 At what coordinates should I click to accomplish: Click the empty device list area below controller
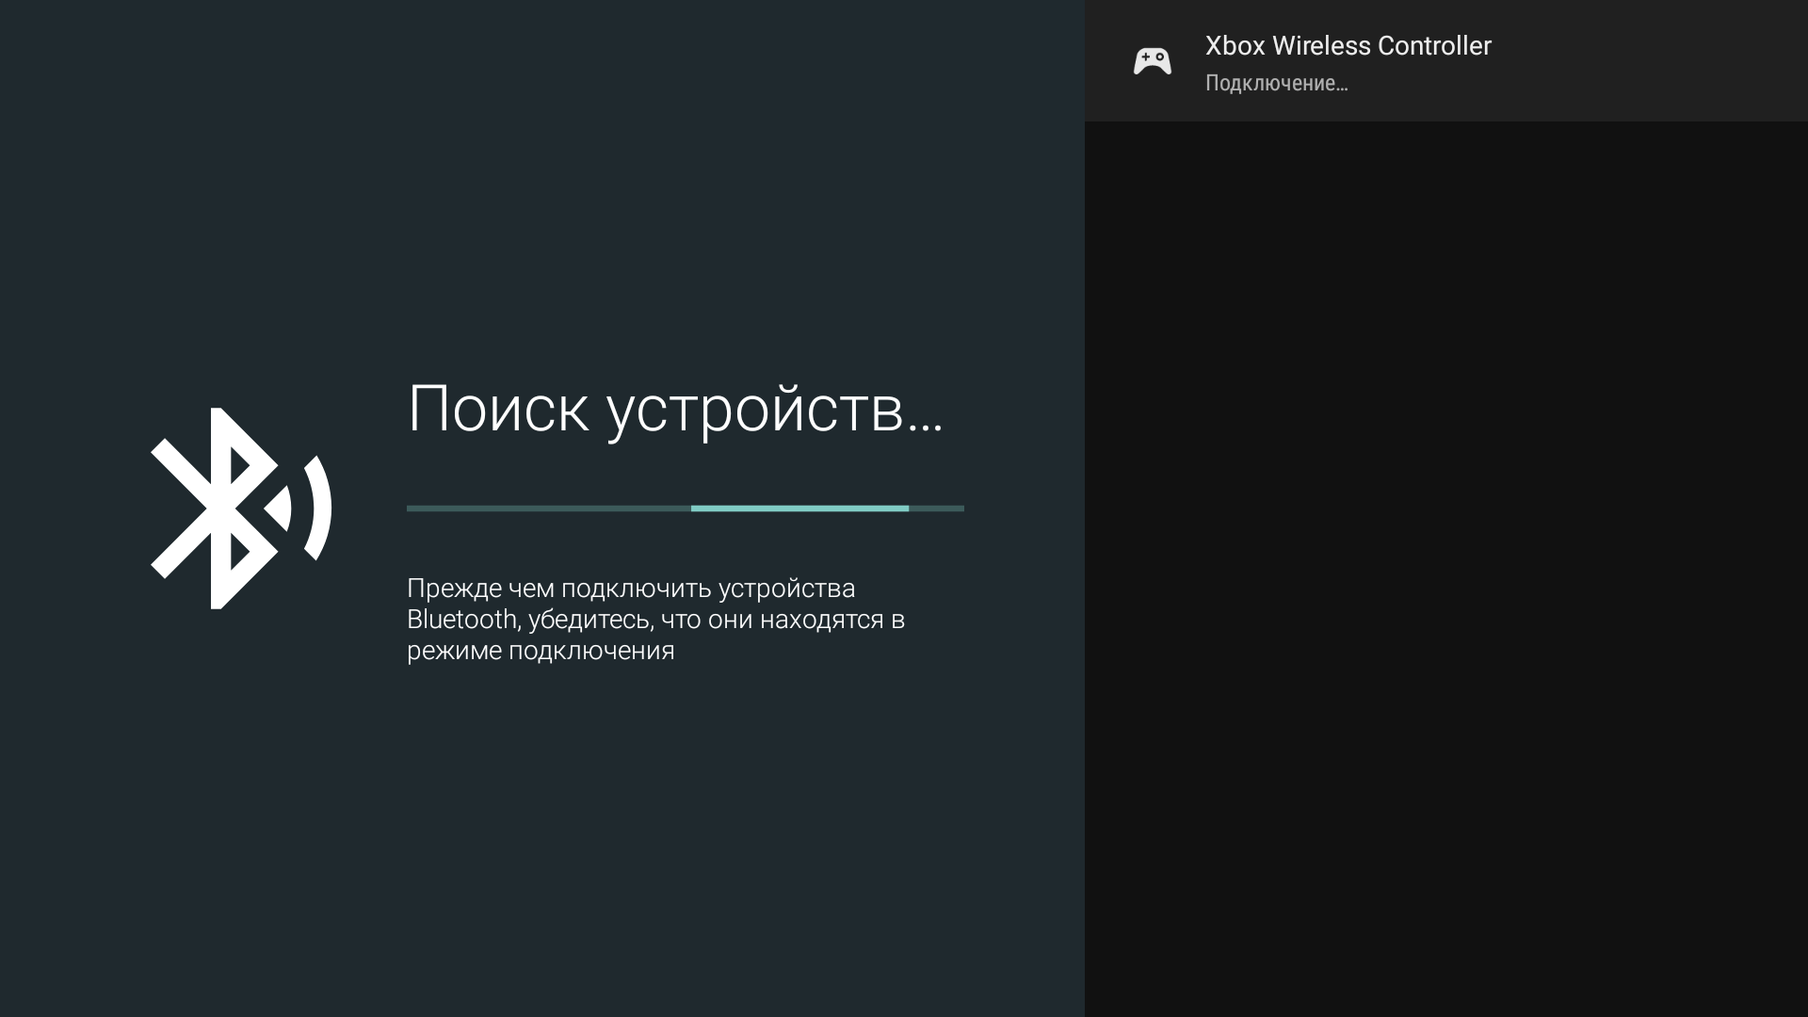[x=1445, y=565]
